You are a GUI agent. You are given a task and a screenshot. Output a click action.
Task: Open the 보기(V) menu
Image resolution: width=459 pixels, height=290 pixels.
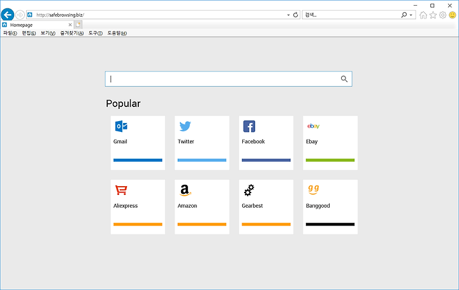pyautogui.click(x=48, y=33)
